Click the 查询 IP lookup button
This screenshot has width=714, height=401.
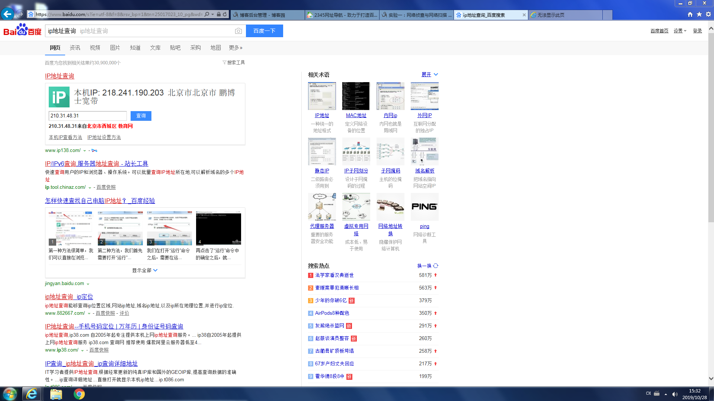141,116
